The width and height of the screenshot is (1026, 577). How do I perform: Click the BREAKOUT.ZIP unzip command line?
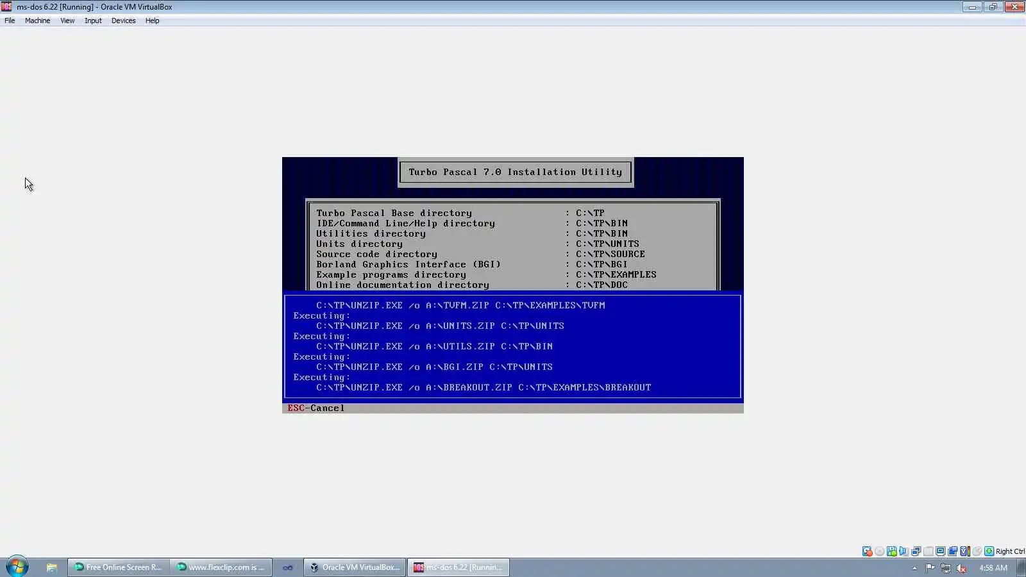484,388
